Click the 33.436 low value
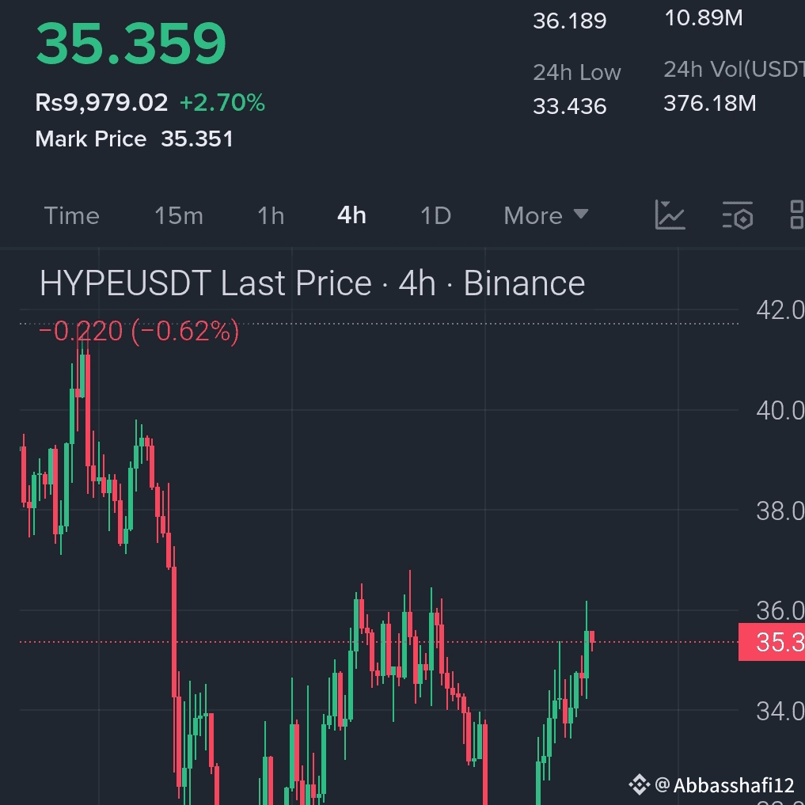805x805 pixels. pos(570,106)
